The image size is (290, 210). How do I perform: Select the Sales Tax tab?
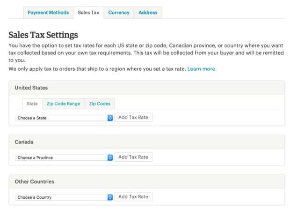tap(88, 12)
